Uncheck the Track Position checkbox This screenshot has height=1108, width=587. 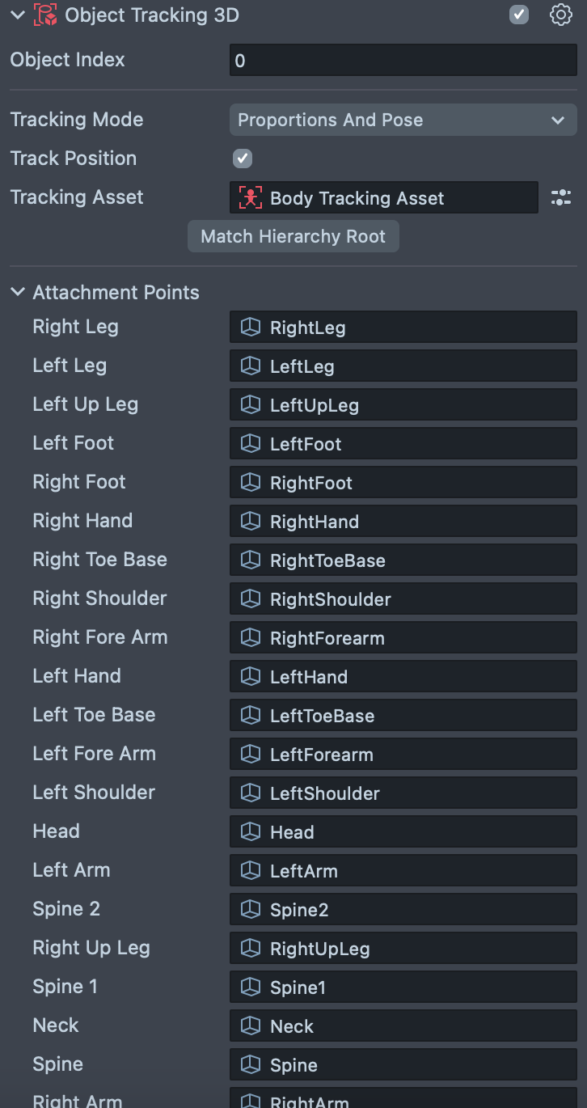point(243,159)
